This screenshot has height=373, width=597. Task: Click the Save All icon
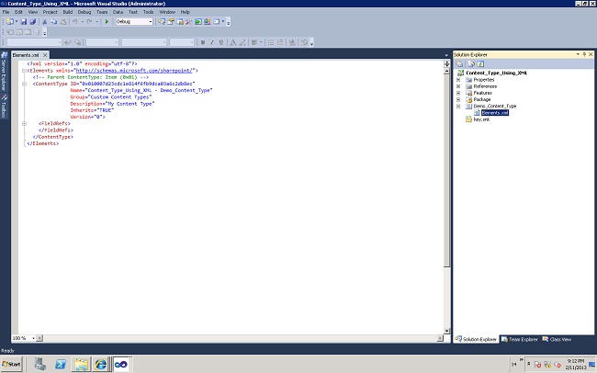33,22
